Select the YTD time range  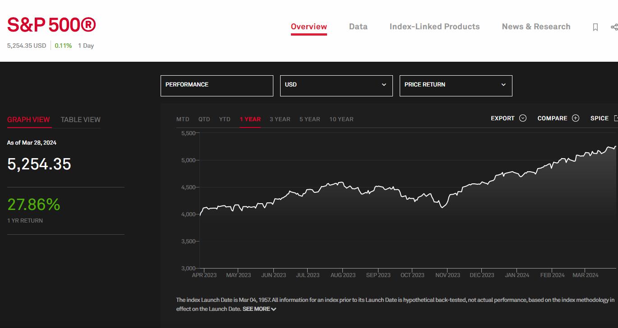(225, 119)
